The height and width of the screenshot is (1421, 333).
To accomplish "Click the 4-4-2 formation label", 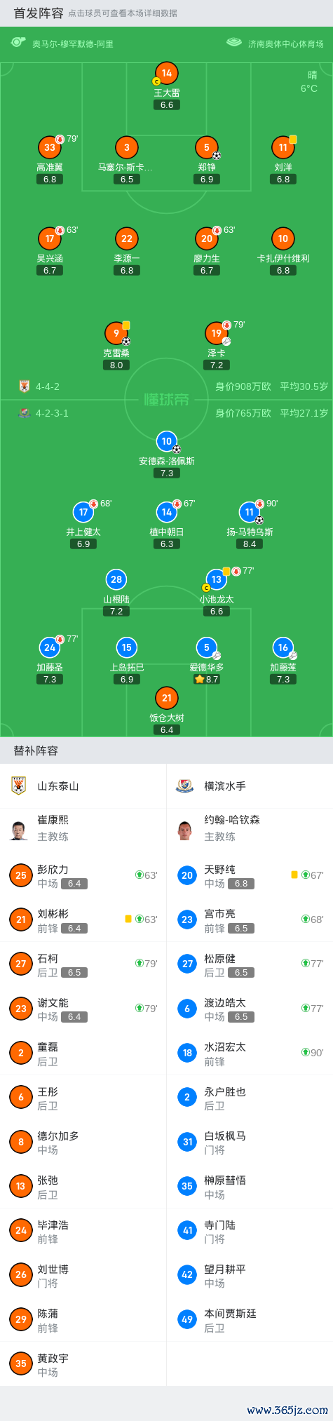I will 48,386.
